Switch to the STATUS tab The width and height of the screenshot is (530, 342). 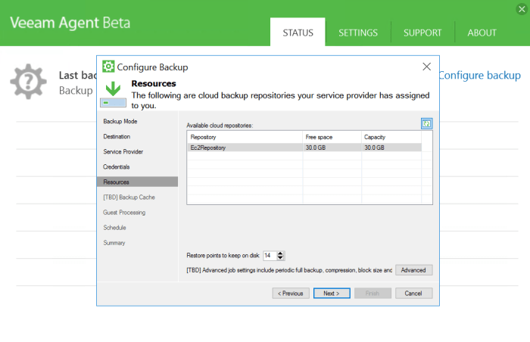298,33
